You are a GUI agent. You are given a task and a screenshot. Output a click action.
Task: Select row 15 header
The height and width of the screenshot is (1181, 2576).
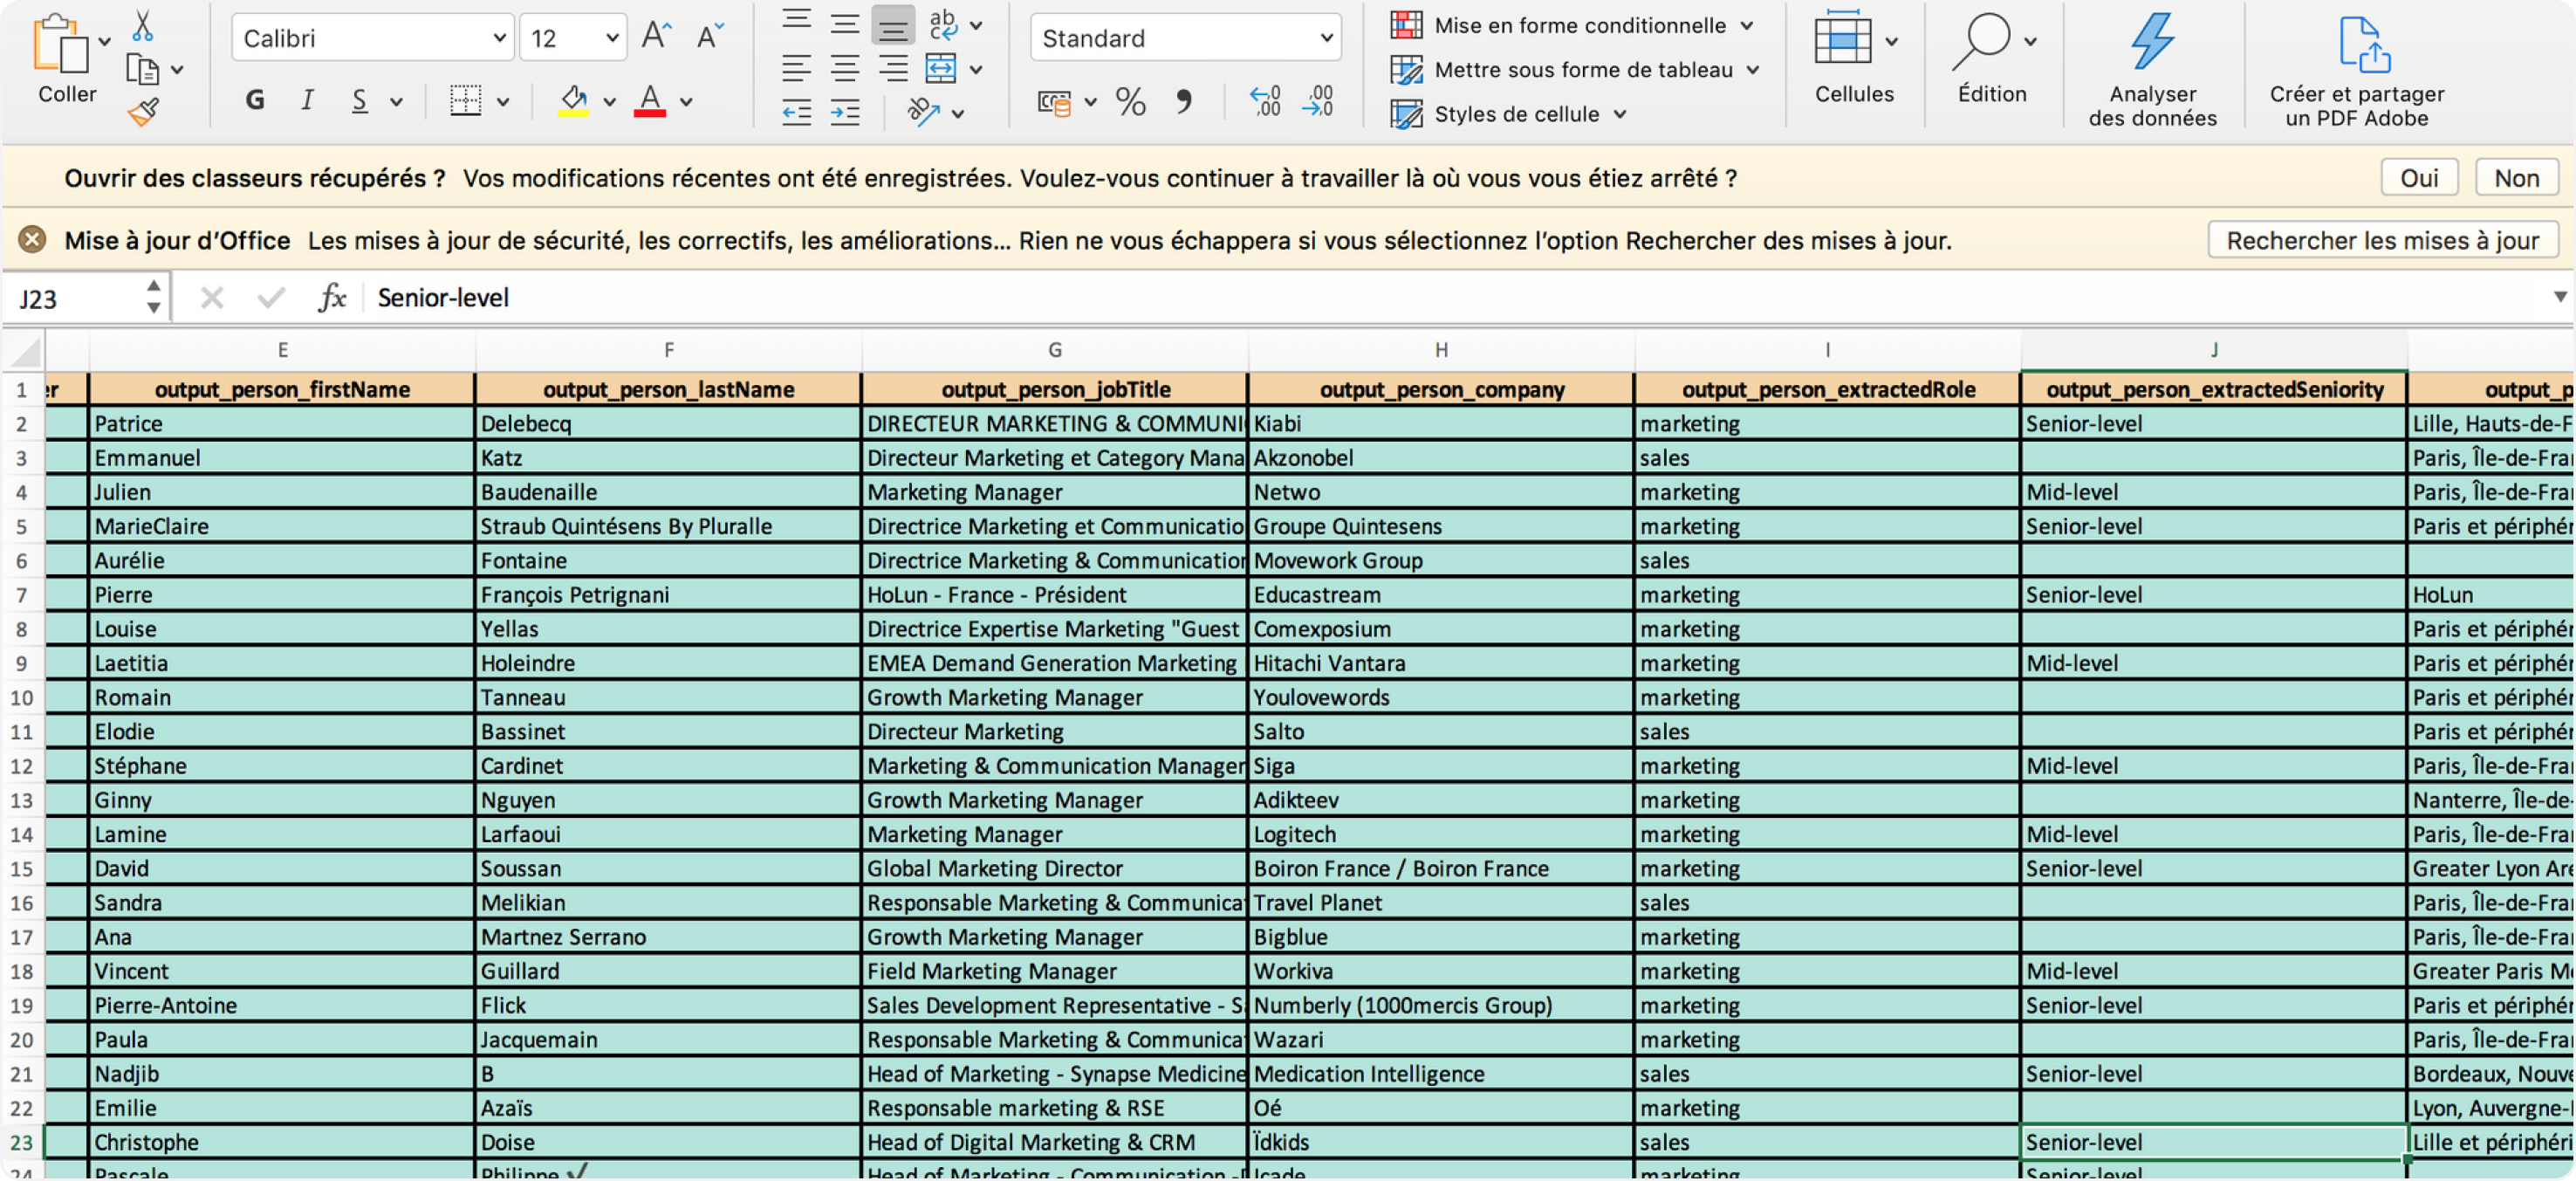pyautogui.click(x=22, y=868)
